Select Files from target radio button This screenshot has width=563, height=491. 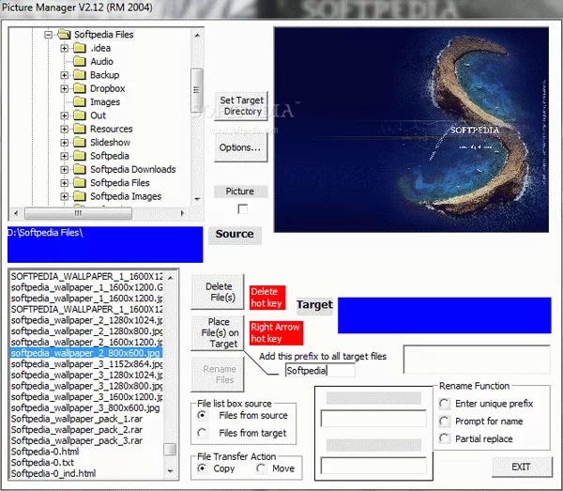(202, 433)
